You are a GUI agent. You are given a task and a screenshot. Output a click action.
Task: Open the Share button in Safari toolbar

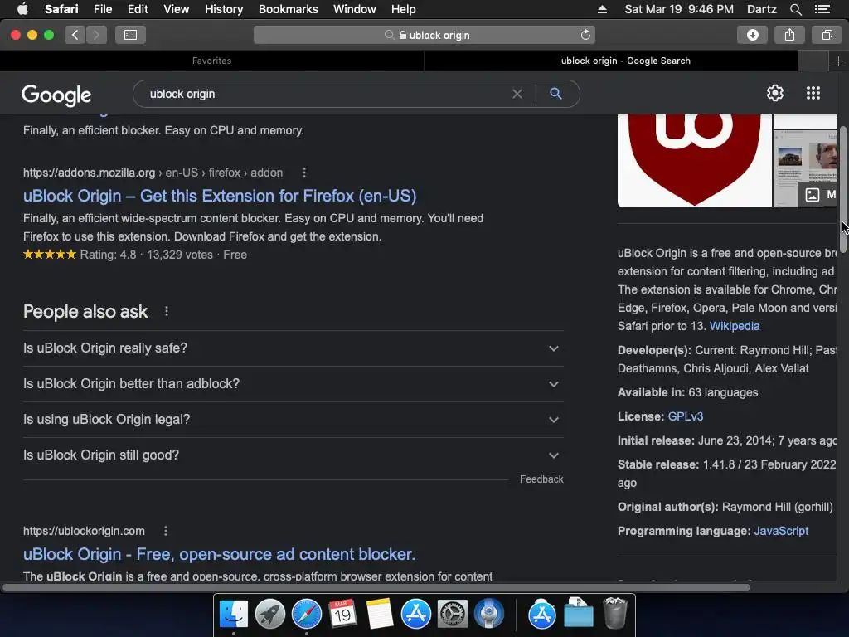pos(789,35)
